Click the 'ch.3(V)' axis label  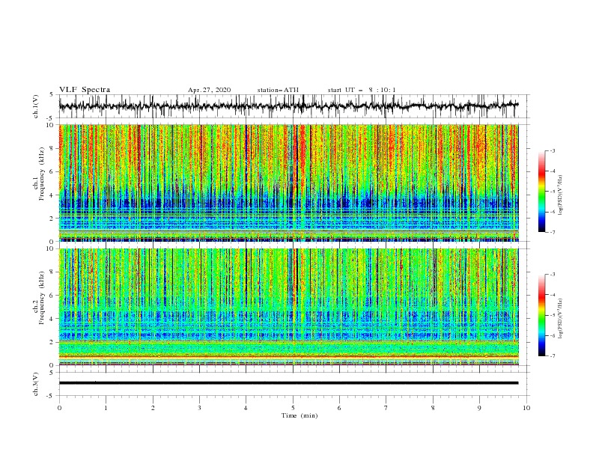click(36, 384)
